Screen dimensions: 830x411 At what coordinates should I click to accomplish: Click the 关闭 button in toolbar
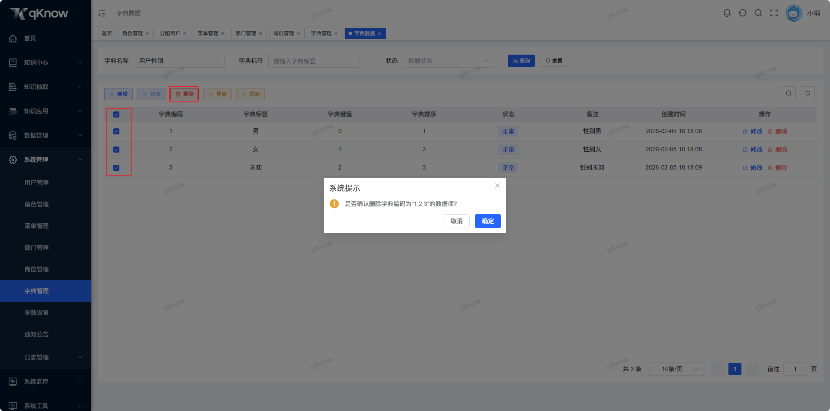250,94
